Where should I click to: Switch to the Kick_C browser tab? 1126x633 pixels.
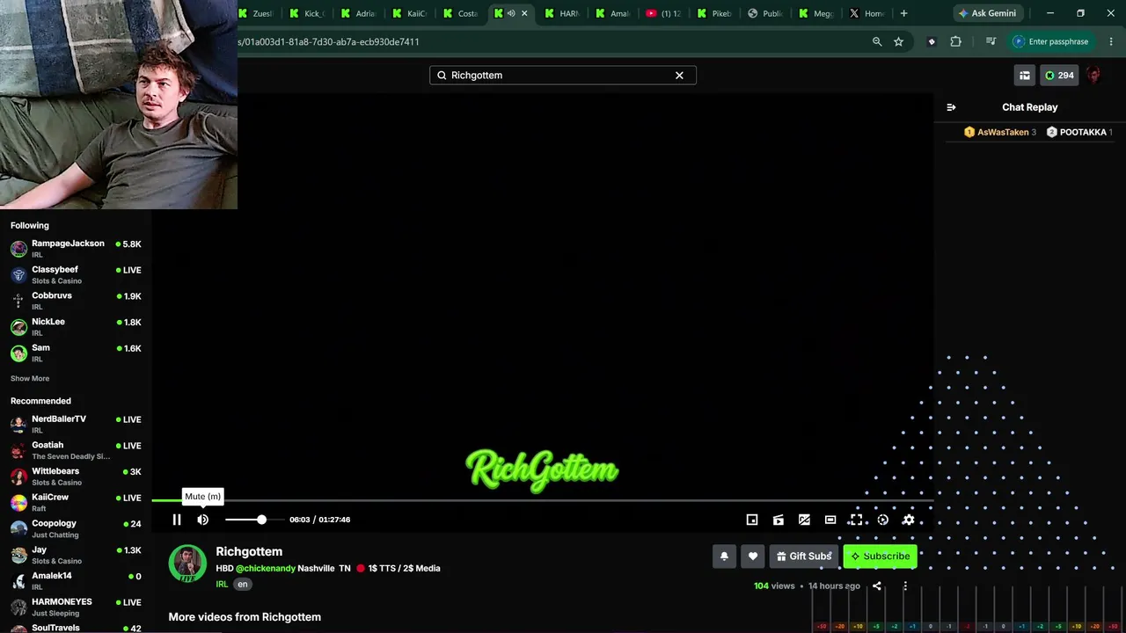pyautogui.click(x=309, y=13)
